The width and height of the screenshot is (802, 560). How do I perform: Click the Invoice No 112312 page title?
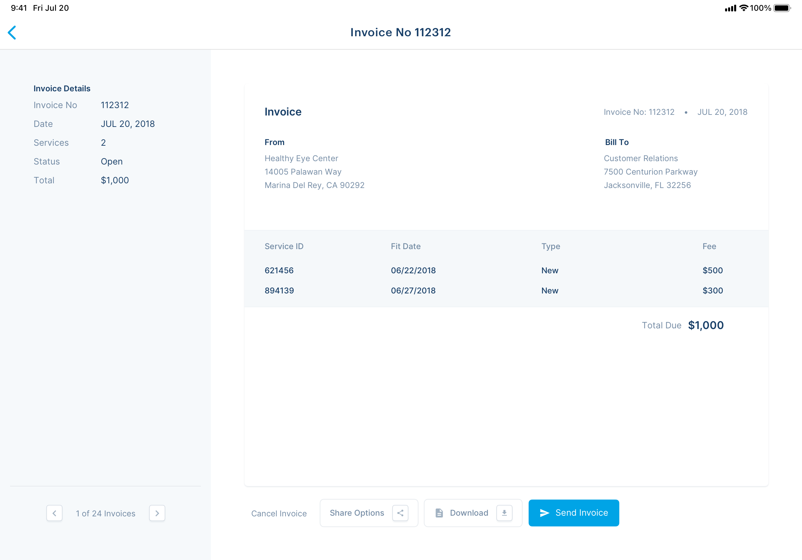pos(401,33)
